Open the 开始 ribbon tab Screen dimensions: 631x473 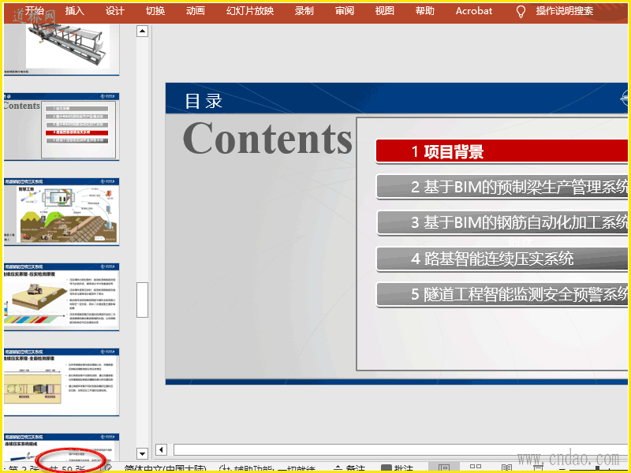(x=34, y=11)
